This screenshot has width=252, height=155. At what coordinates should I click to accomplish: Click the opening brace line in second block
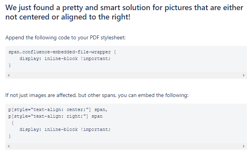point(12,123)
